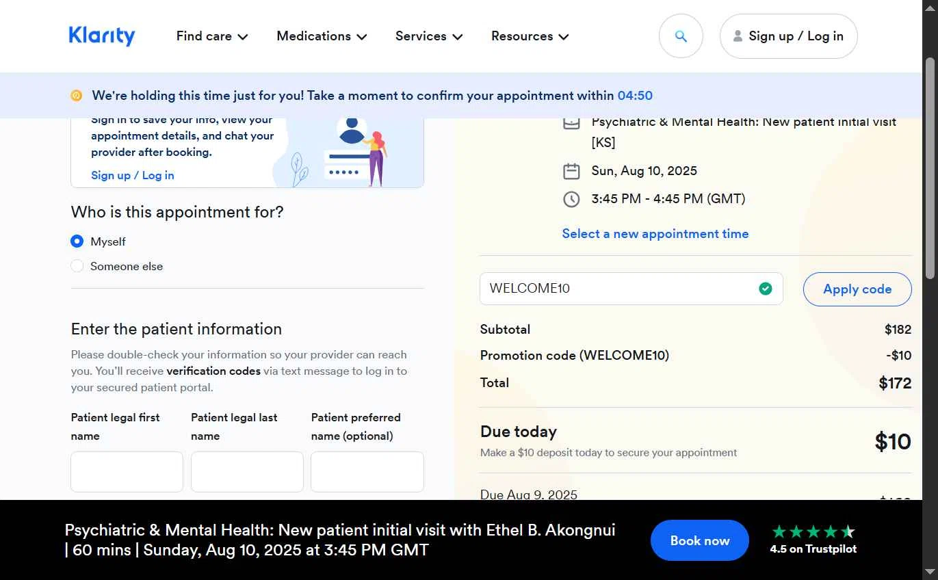Click 'Enter the patient information' heading

point(177,329)
